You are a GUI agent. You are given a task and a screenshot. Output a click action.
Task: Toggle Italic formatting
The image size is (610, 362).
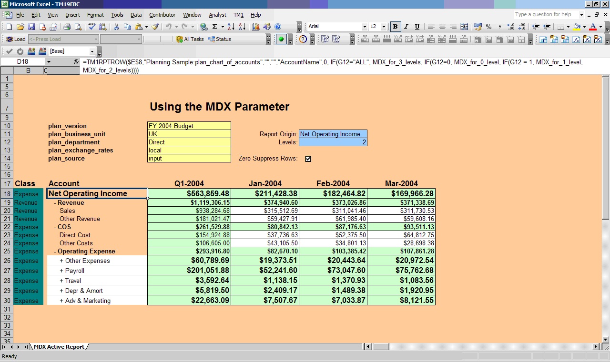click(x=406, y=27)
